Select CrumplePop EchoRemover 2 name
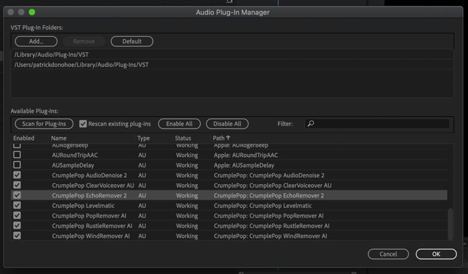The image size is (468, 274). click(89, 195)
